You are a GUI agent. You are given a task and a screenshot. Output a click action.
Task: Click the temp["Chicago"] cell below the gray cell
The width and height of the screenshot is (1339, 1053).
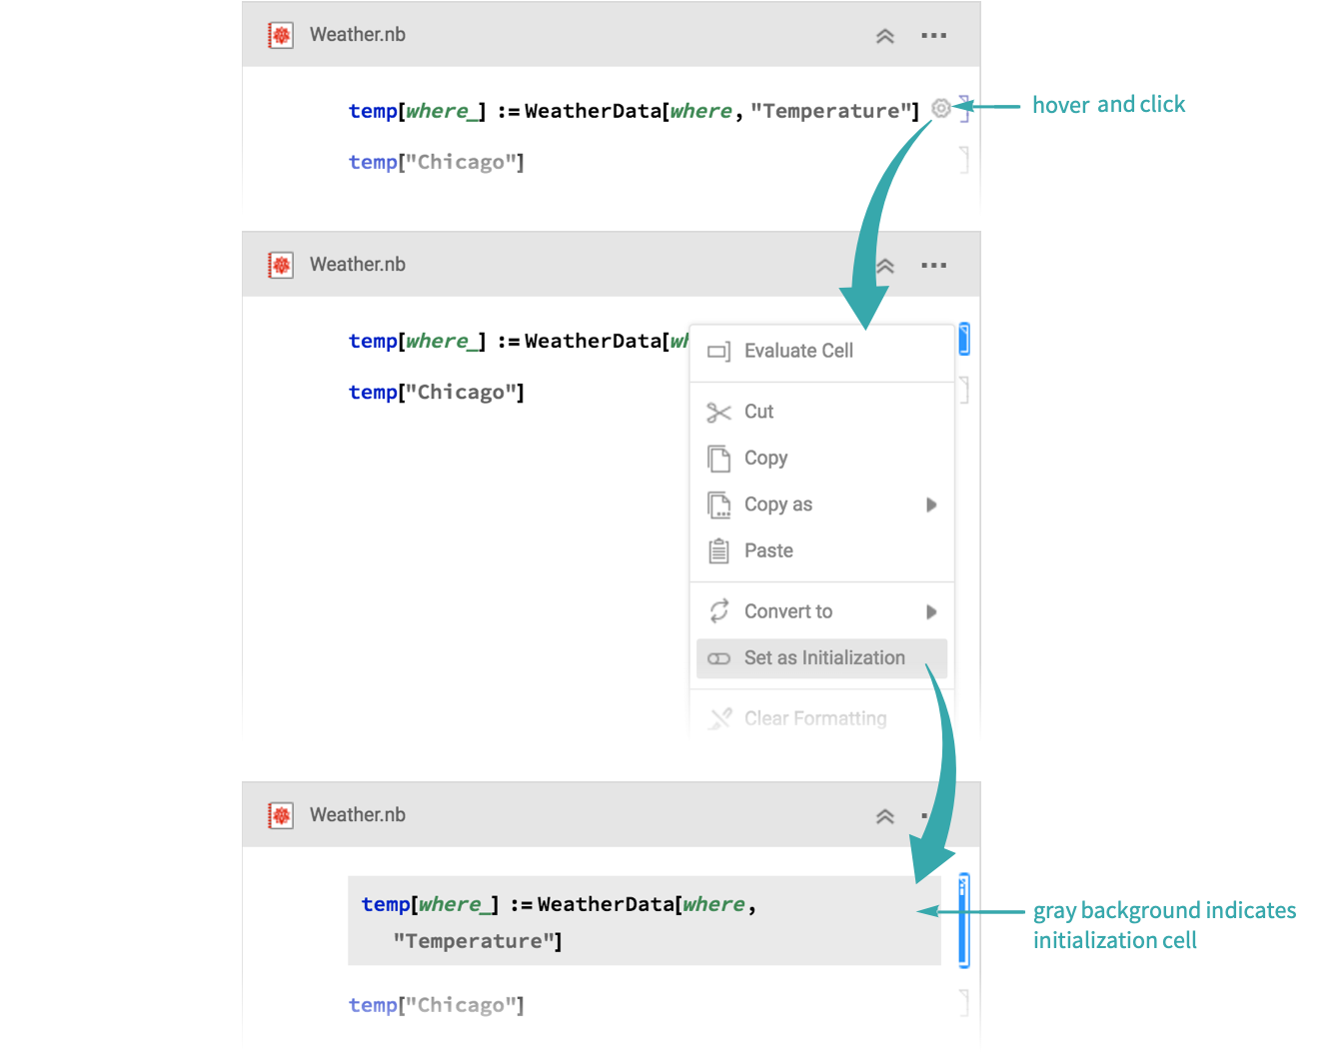[436, 1005]
